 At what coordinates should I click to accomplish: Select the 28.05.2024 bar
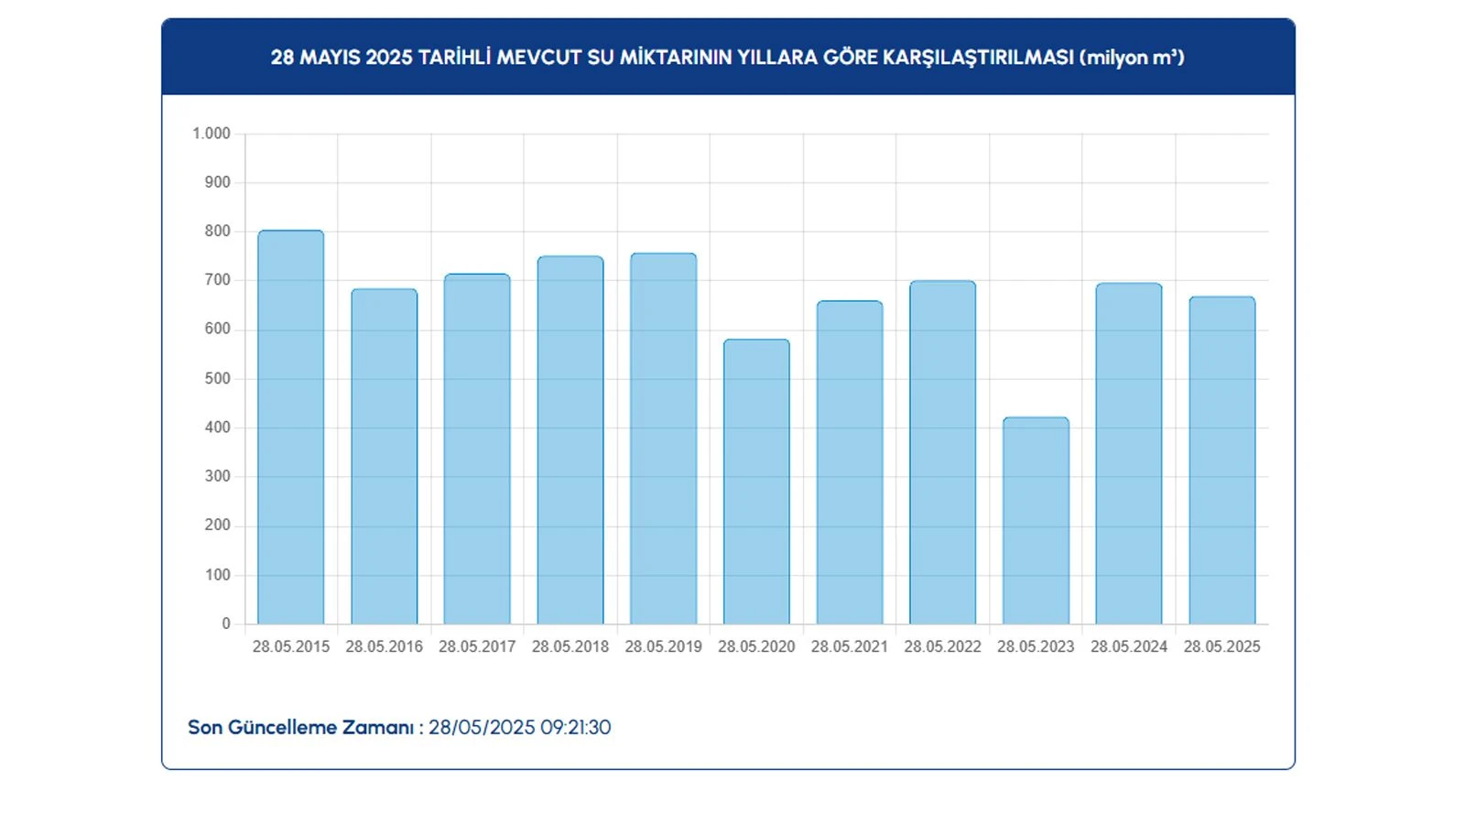(x=1129, y=453)
